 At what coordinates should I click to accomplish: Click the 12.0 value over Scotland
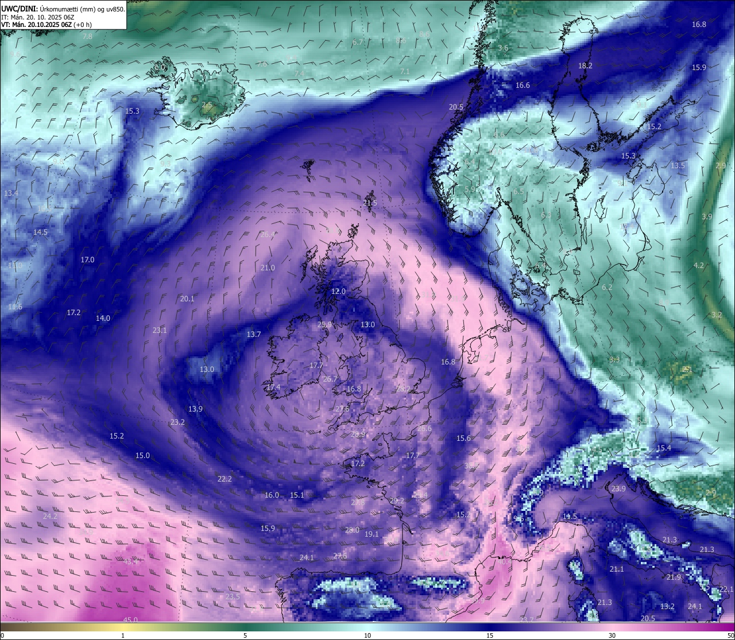[339, 291]
